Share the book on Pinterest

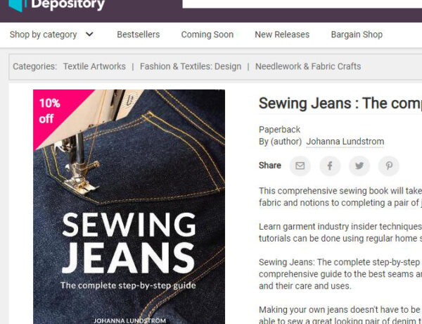[x=389, y=166]
